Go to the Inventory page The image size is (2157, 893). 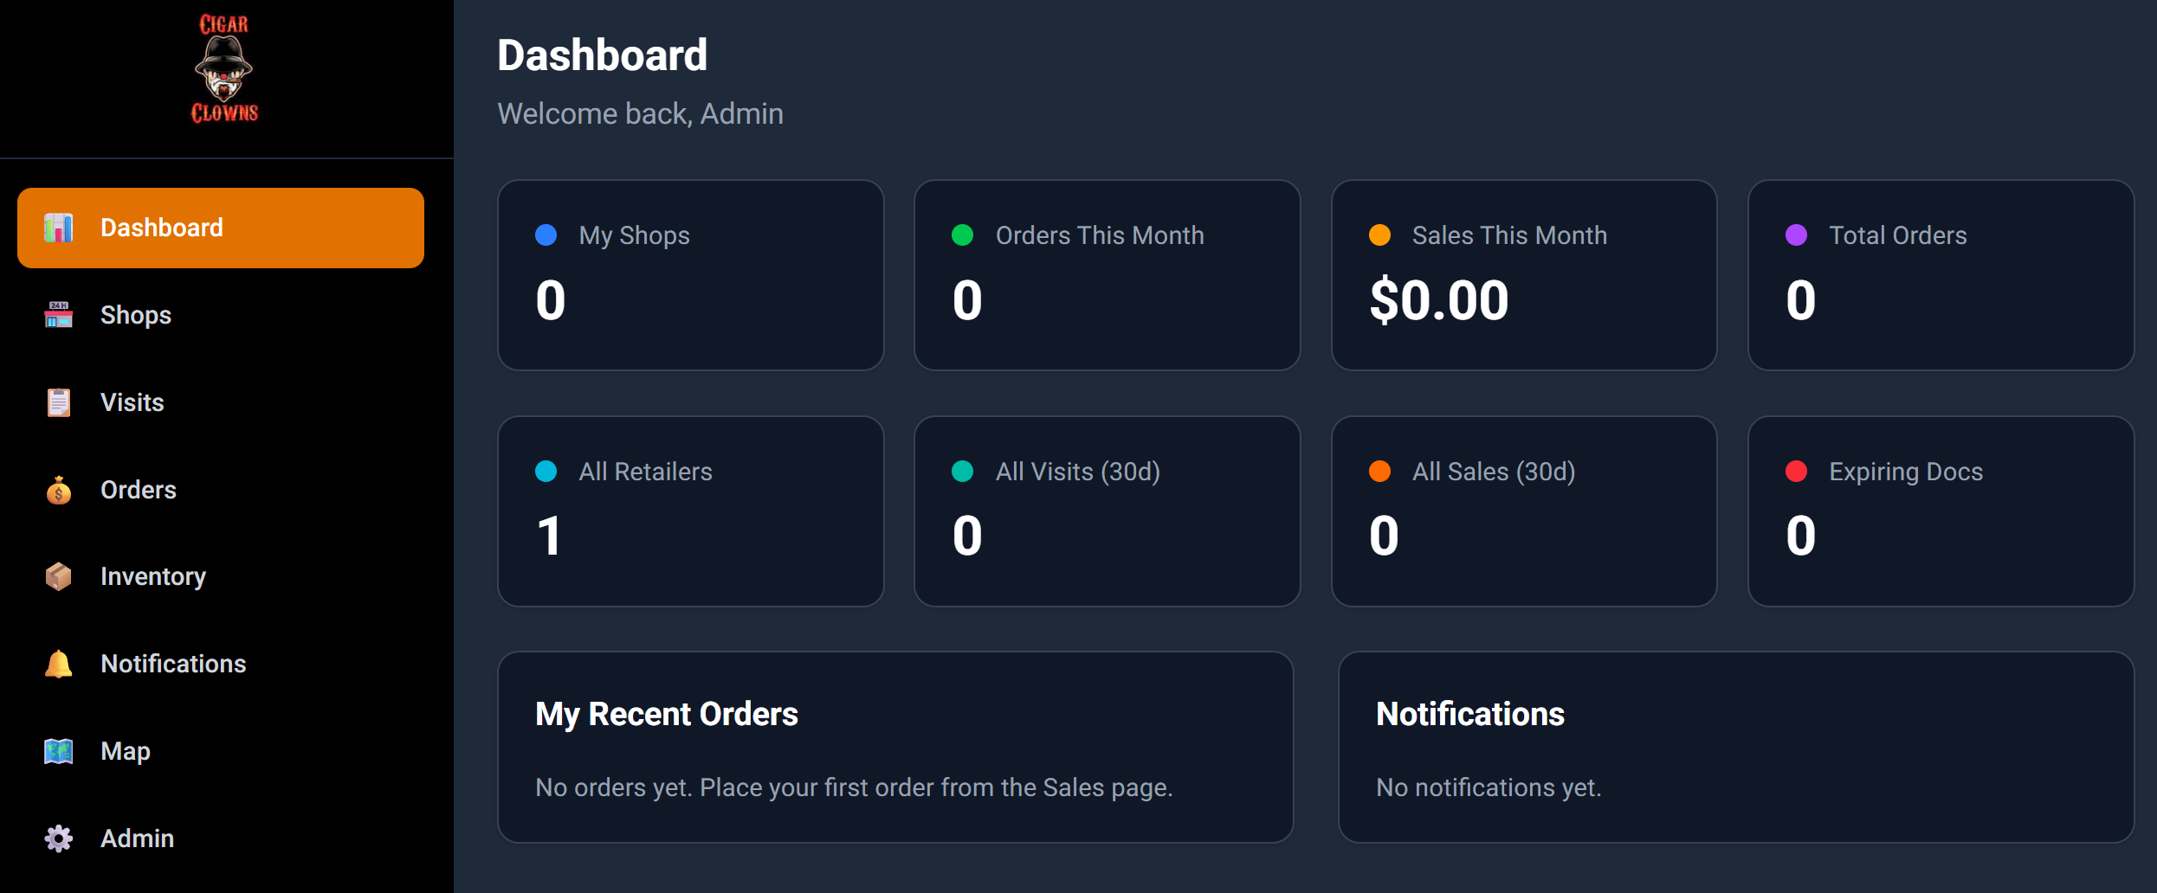(x=153, y=576)
